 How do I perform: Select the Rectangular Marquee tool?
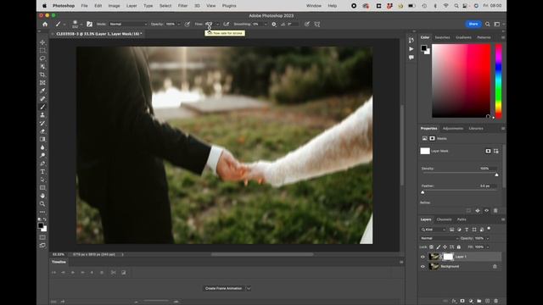tap(42, 51)
